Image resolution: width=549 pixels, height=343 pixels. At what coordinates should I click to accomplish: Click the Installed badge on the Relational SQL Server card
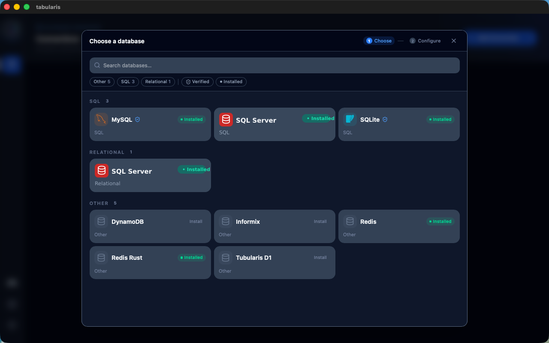pos(194,169)
